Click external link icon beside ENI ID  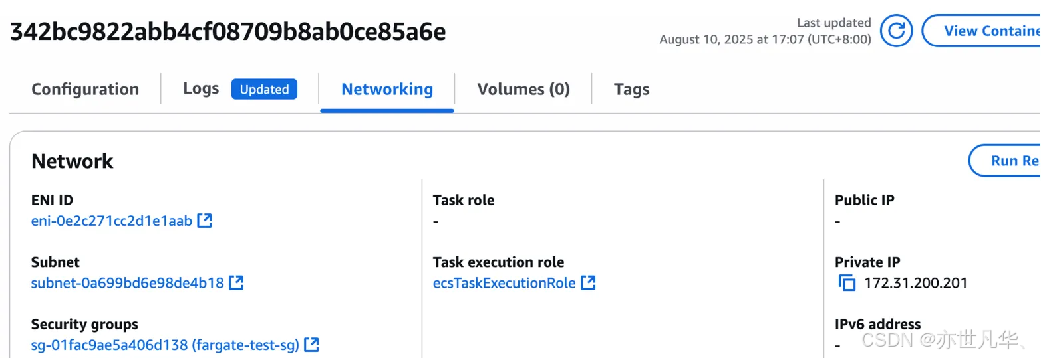point(205,221)
